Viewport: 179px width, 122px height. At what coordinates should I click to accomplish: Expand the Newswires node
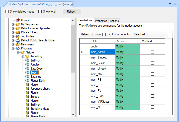[13, 44]
